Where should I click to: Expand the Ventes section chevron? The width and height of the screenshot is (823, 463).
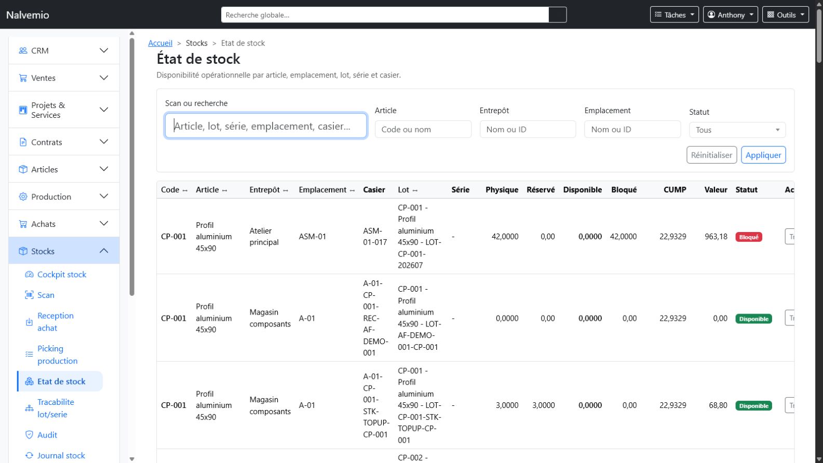coord(104,78)
